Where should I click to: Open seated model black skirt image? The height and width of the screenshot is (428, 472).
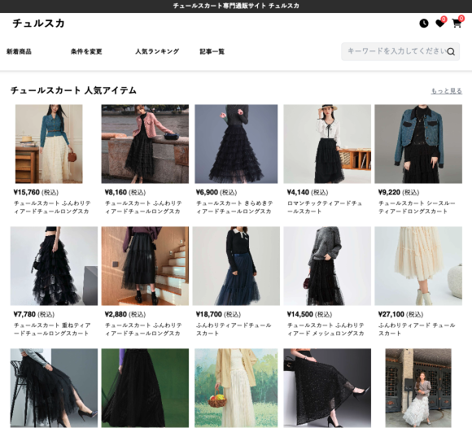54,388
